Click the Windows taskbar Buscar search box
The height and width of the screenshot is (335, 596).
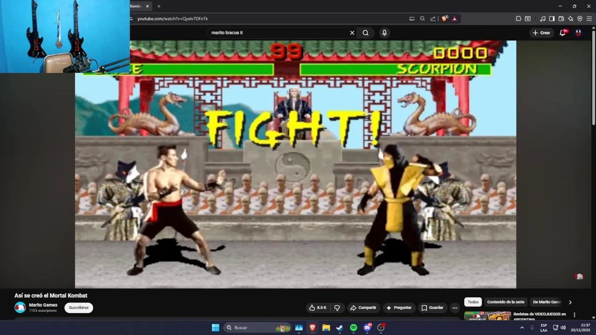coord(257,328)
